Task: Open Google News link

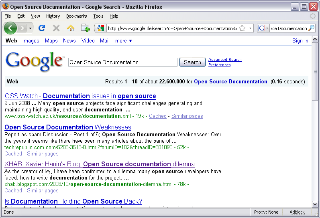Action: [x=69, y=41]
